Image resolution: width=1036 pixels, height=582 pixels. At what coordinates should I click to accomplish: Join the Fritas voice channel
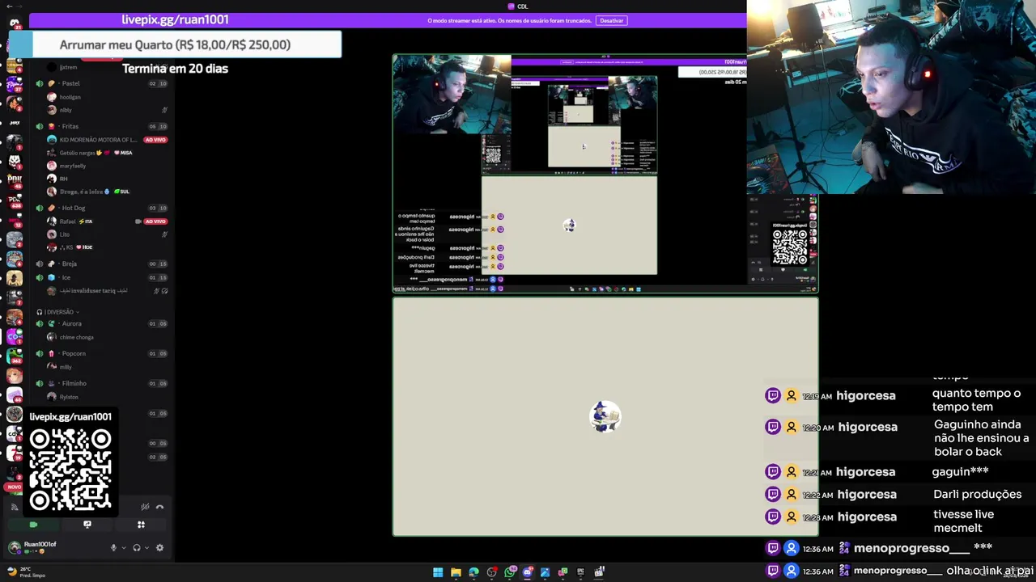point(101,126)
